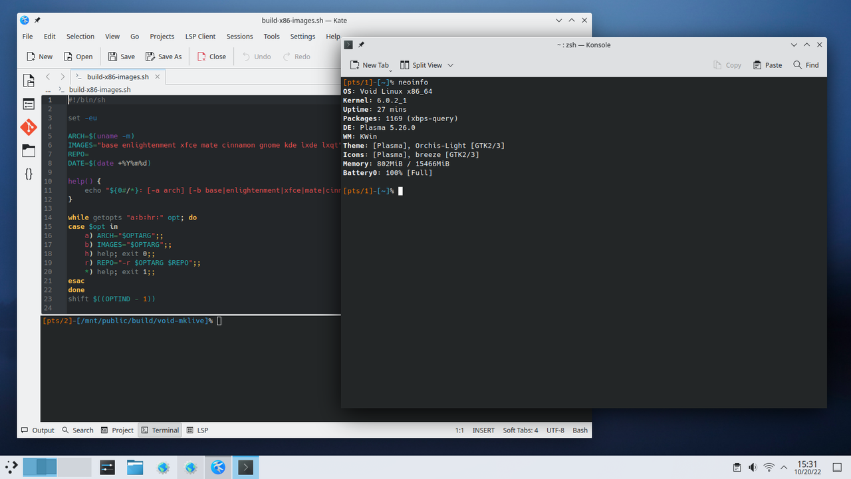Open the list-style panel icon in Kate sidebar
The height and width of the screenshot is (479, 851).
(29, 104)
